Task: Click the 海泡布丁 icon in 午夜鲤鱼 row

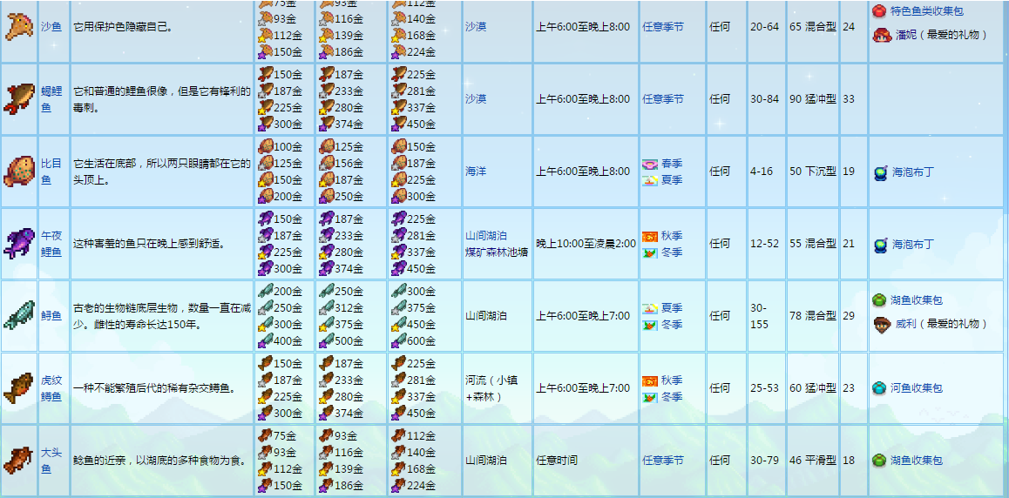Action: 881,244
